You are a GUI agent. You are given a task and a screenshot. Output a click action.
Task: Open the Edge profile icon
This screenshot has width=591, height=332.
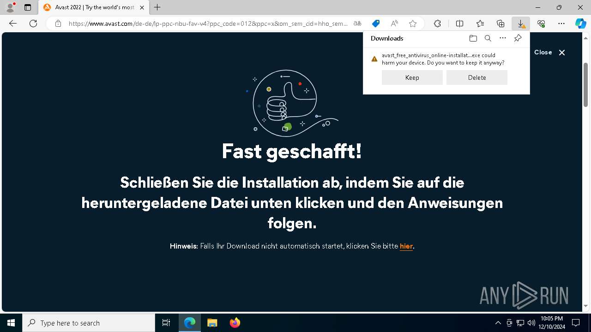pyautogui.click(x=10, y=7)
